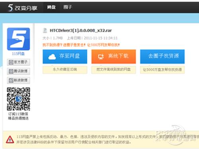Select the file name HTCDriver3[1].0.0.008_x32.rar
Viewport: 199px width, 149px height.
click(81, 31)
